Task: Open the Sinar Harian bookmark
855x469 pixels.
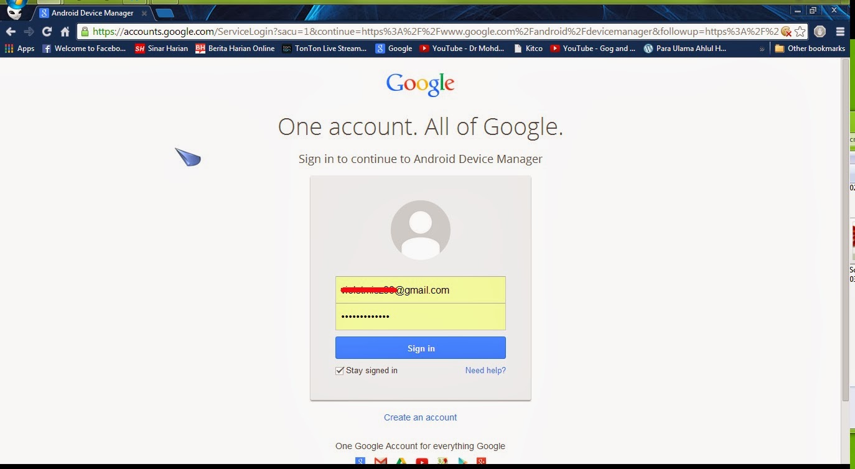Action: [x=161, y=48]
